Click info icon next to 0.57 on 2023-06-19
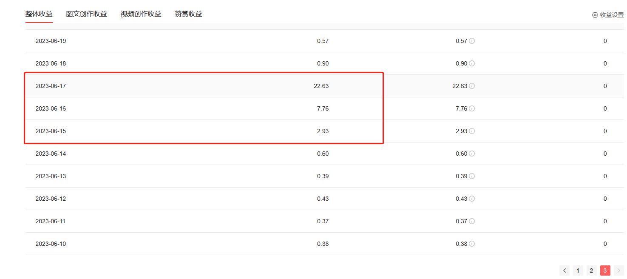Image resolution: width=627 pixels, height=279 pixels. 472,41
